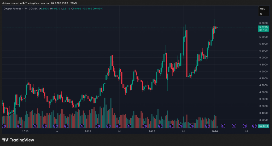Click the leftmost contract rollover marker

pyautogui.click(x=4, y=126)
